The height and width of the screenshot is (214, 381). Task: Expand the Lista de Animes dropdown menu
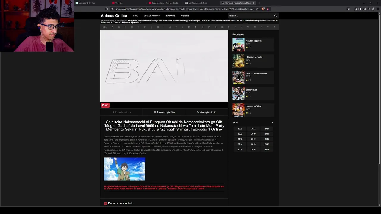tap(152, 16)
